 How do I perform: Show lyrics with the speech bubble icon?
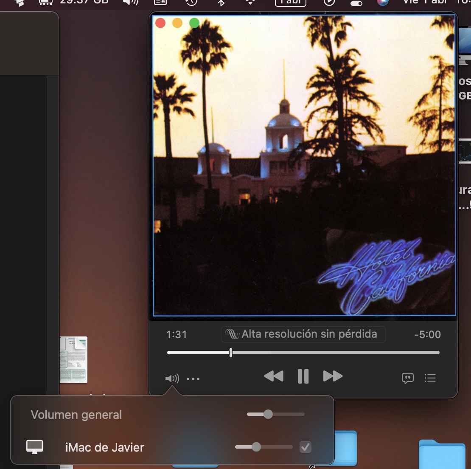pyautogui.click(x=408, y=378)
